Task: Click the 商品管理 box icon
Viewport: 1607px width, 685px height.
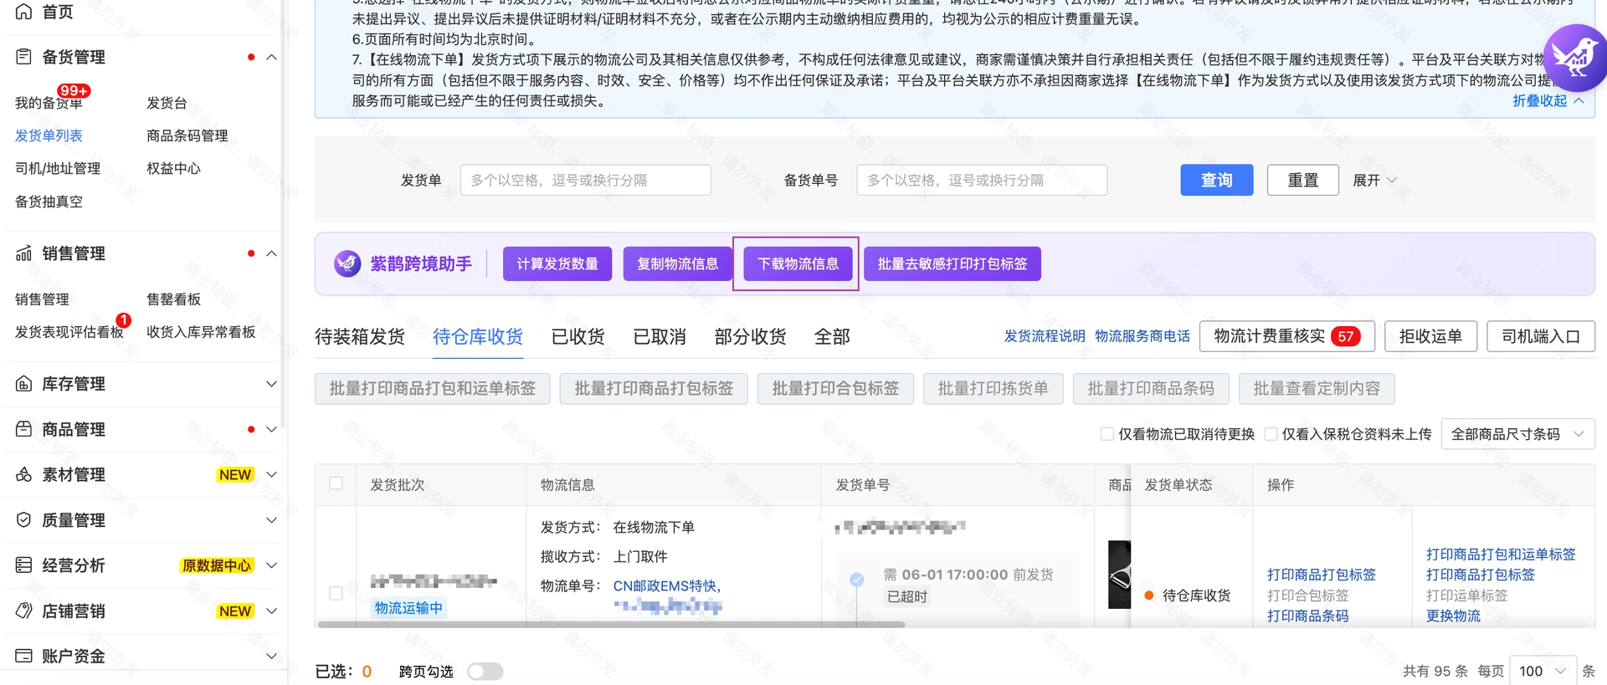Action: 23,429
